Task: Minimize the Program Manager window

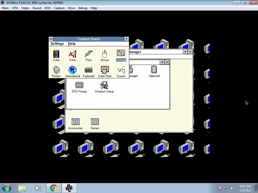Action: pos(185,52)
